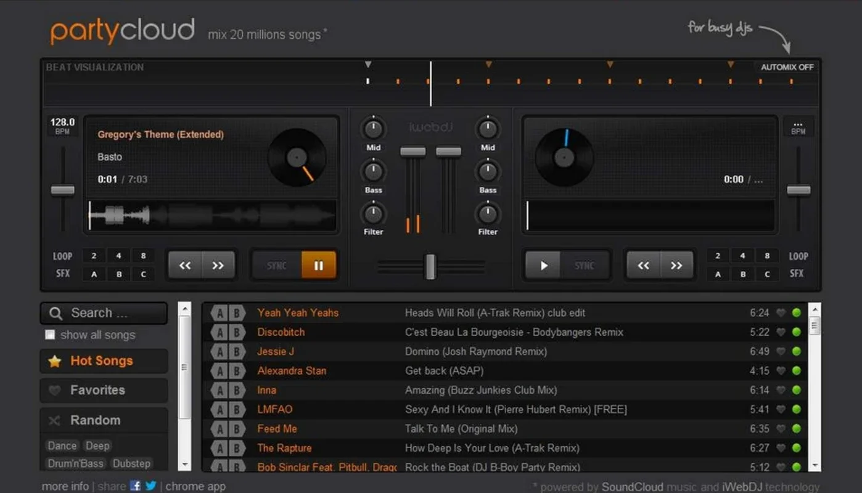Favorite the Feed Me track heart
The width and height of the screenshot is (862, 493).
pos(781,429)
